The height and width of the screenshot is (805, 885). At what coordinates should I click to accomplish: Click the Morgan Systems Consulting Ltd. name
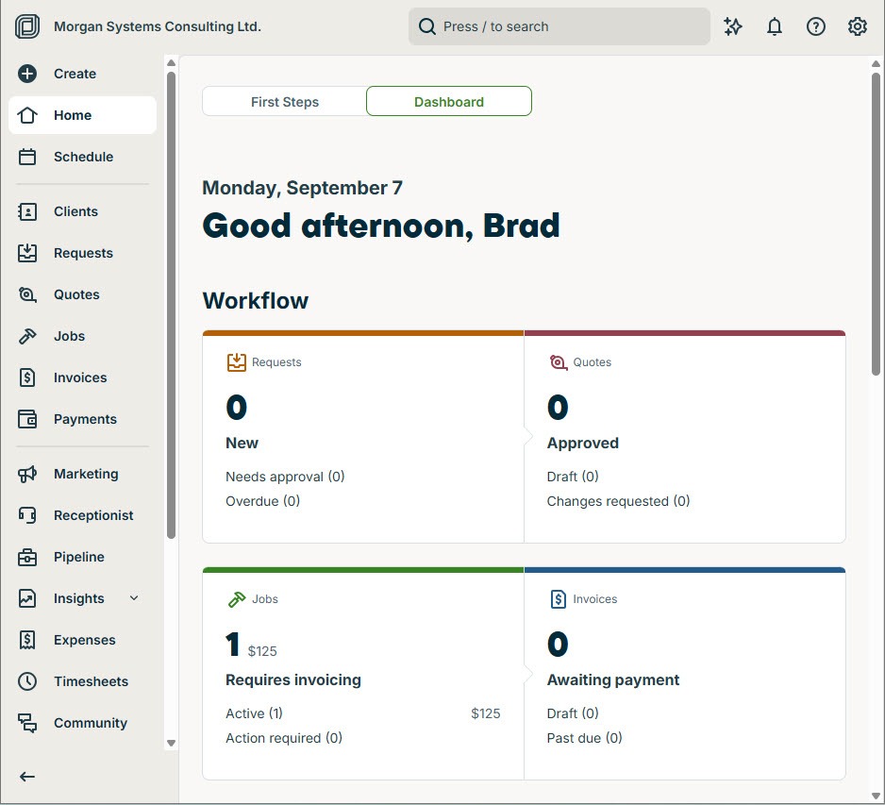158,26
